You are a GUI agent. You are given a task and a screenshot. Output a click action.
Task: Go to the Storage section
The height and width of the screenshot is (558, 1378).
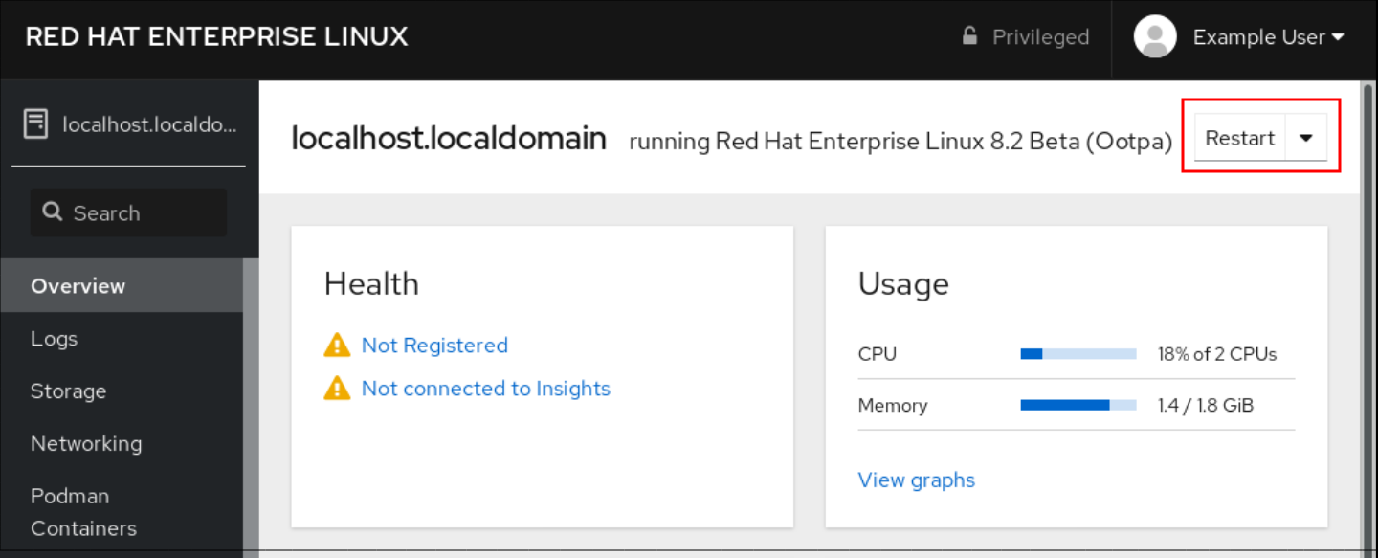point(68,391)
